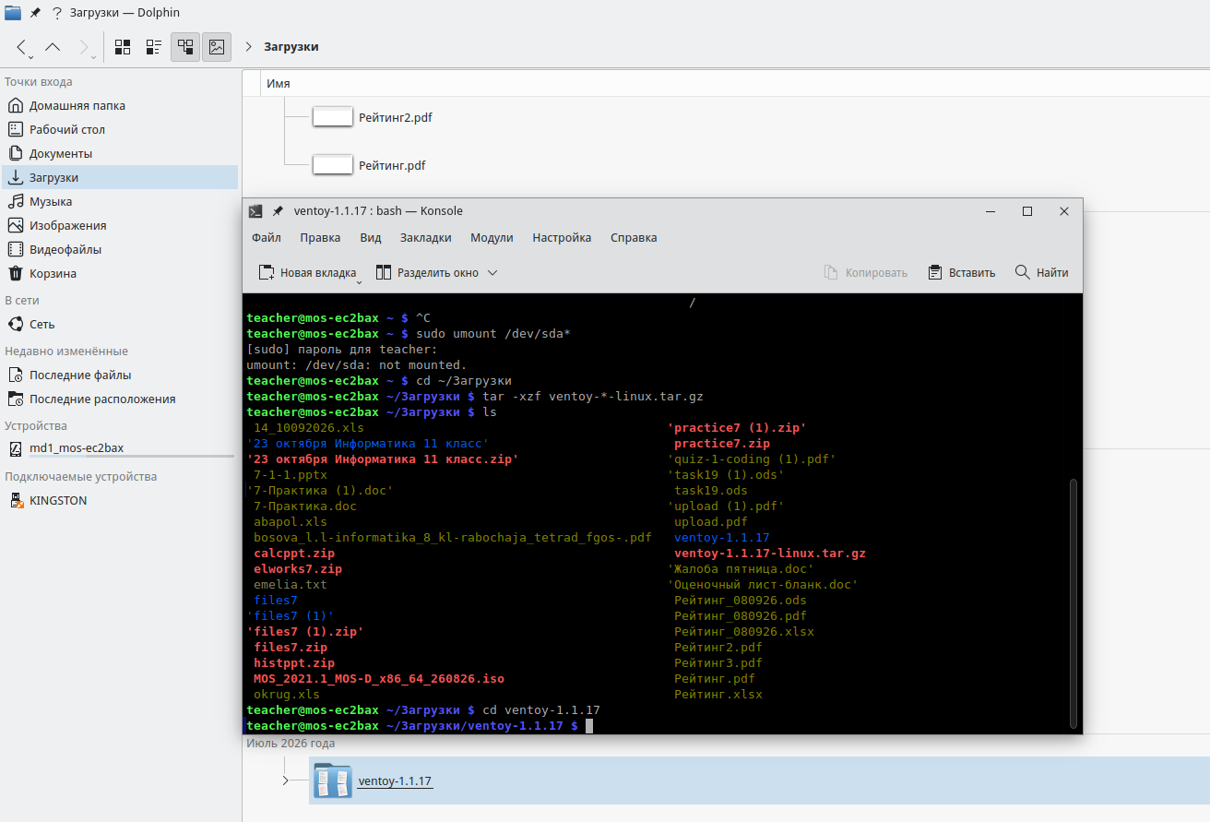Click Dolphin titlebar pin icon
Image resolution: width=1210 pixels, height=822 pixels.
(x=35, y=13)
